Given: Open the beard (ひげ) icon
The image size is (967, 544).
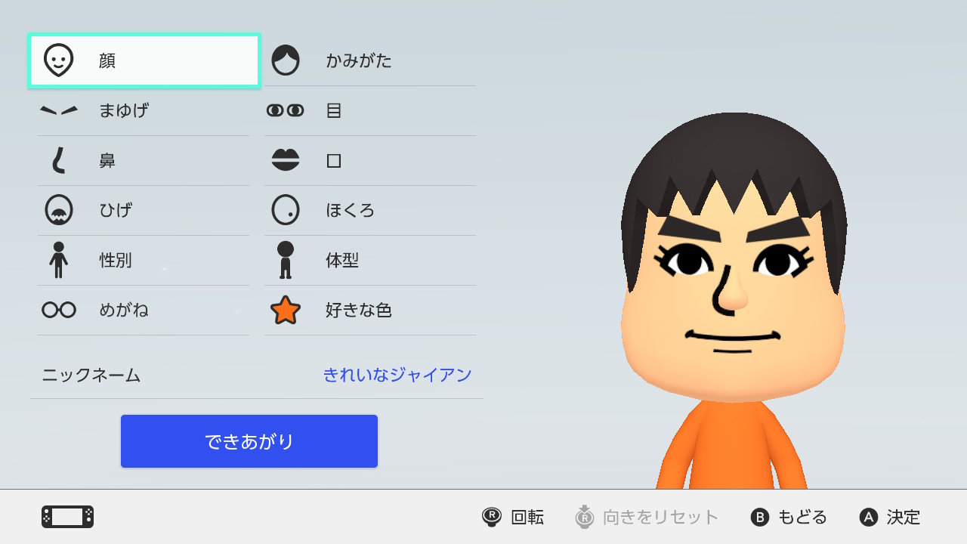Looking at the screenshot, I should pos(59,210).
